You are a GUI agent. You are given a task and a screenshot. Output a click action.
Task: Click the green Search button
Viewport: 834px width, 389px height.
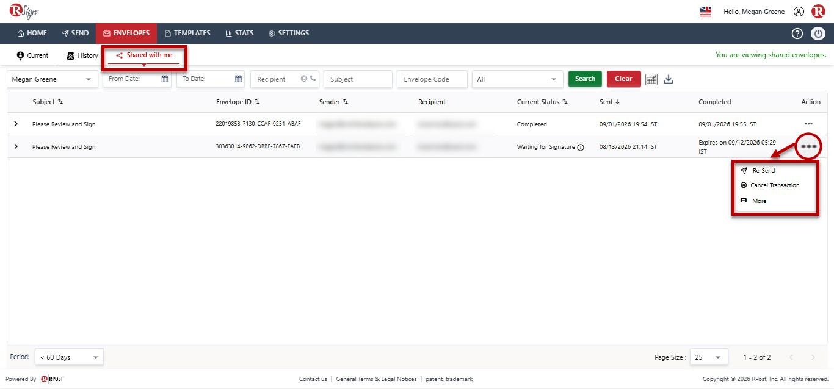585,79
